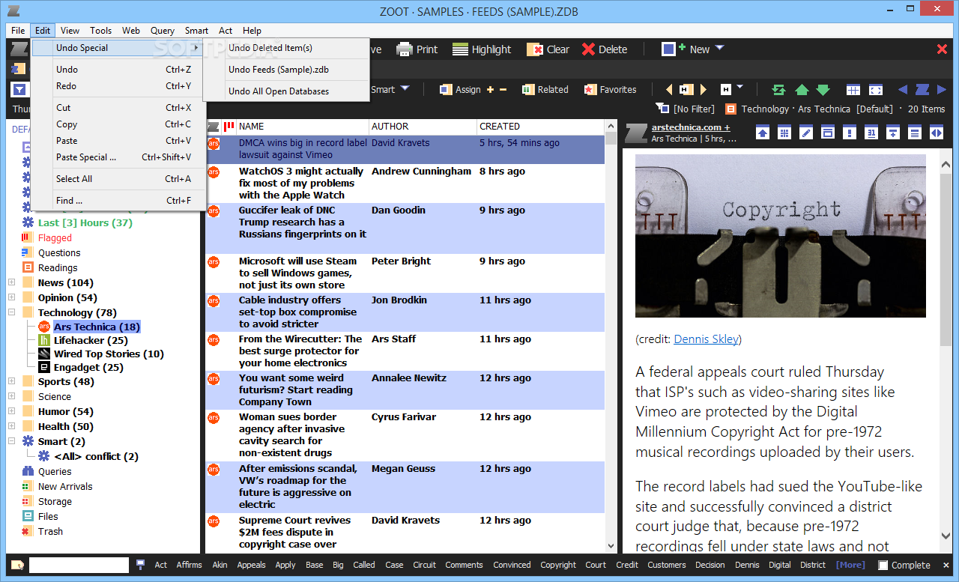Select the New Arrivals folder
The height and width of the screenshot is (582, 959).
tap(65, 486)
